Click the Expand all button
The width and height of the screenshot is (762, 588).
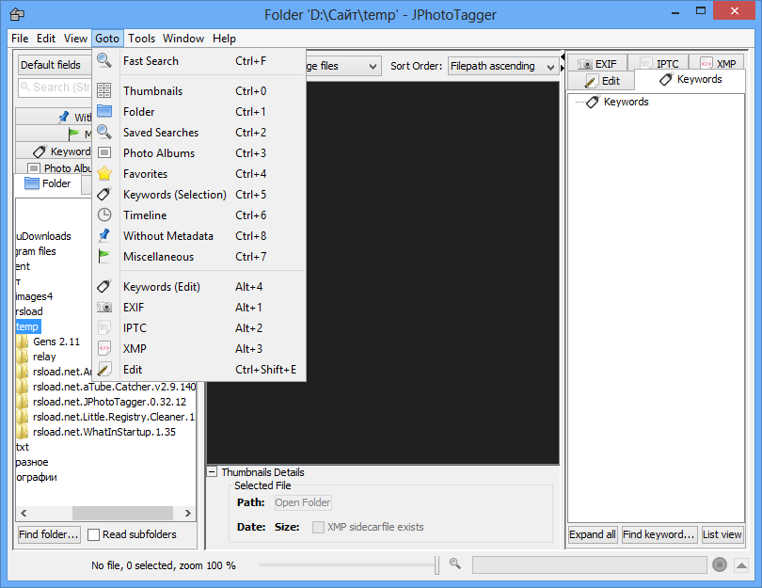[x=592, y=534]
